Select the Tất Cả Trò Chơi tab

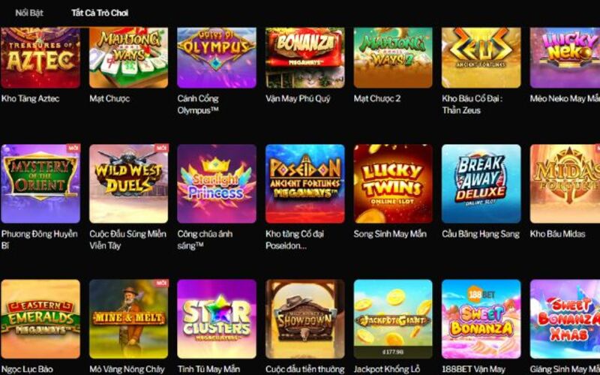pos(100,13)
